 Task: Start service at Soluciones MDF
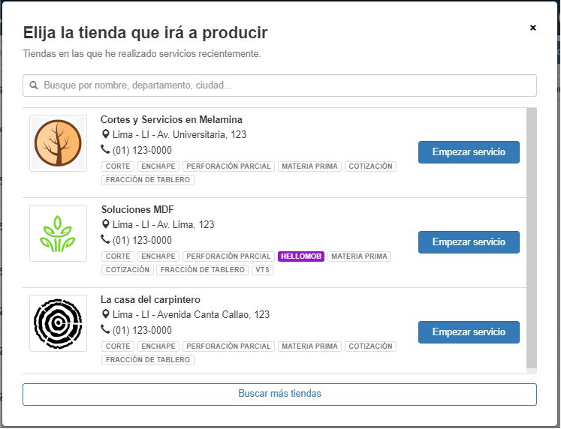[x=469, y=242]
